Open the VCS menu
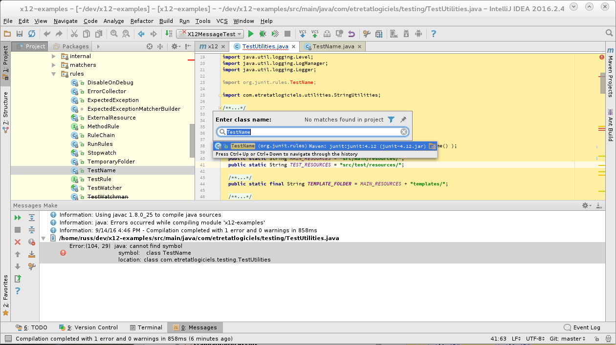Screen dimensions: 616x345 click(x=222, y=21)
